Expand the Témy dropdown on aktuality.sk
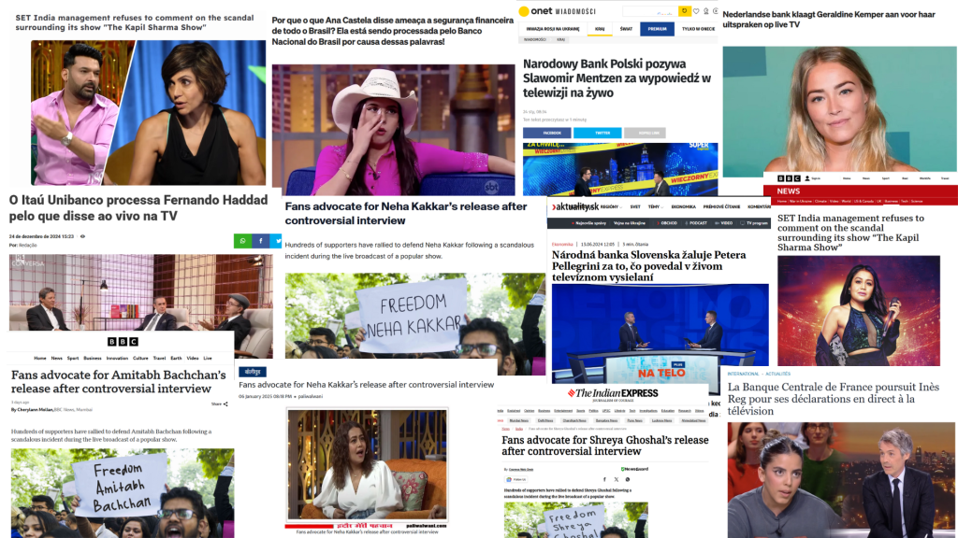The width and height of the screenshot is (958, 538). pyautogui.click(x=655, y=207)
